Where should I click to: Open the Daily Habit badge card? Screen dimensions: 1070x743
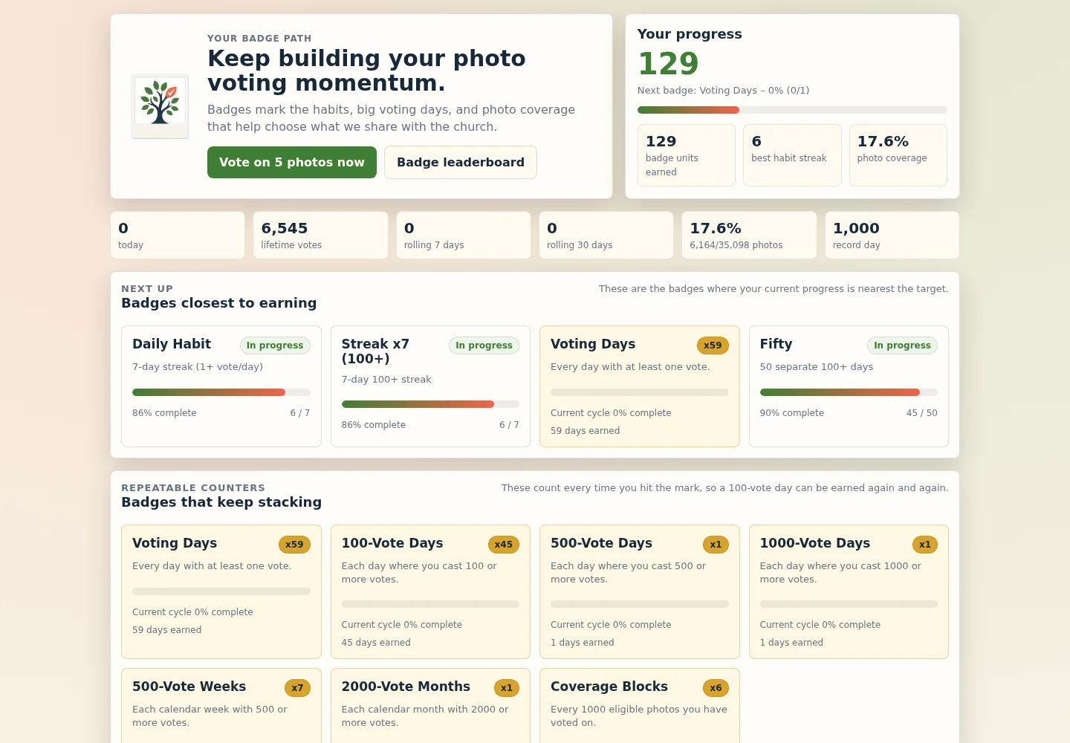[221, 386]
